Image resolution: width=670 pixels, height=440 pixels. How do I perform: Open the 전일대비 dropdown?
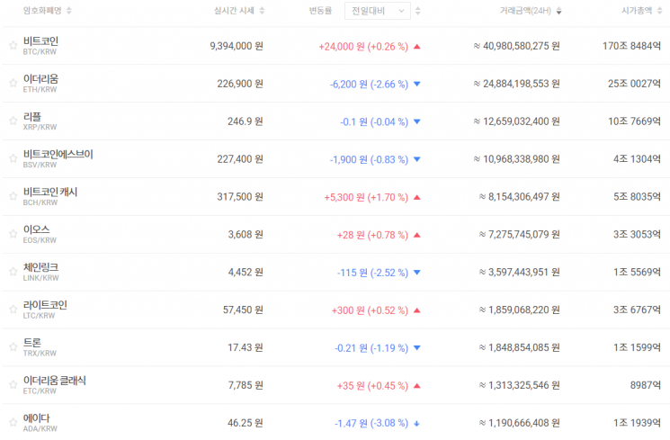click(378, 11)
